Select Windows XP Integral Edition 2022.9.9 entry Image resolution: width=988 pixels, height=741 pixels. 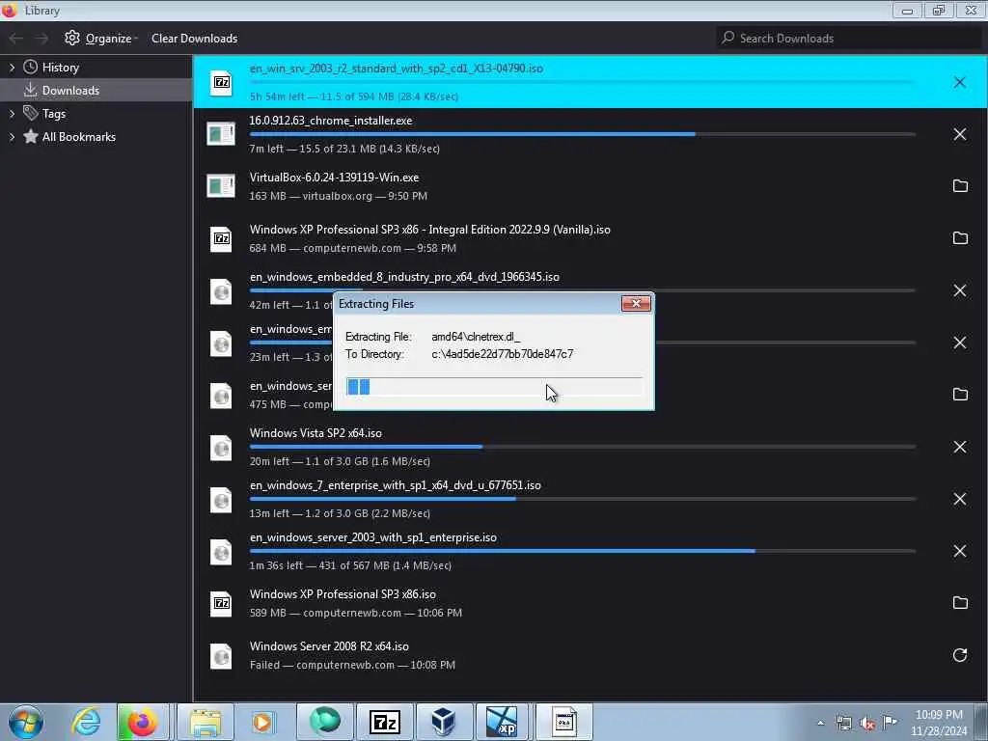point(590,238)
